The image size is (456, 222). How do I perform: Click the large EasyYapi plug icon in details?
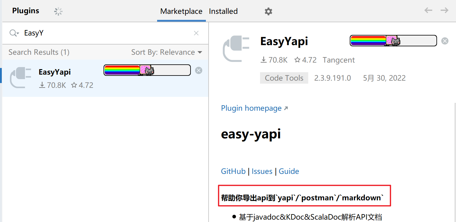point(236,49)
